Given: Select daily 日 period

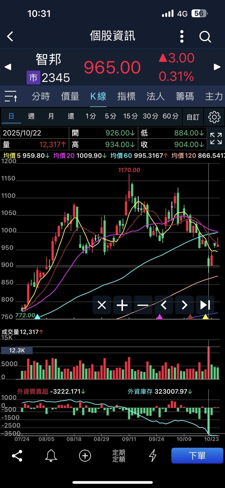Looking at the screenshot, I should pos(11,116).
